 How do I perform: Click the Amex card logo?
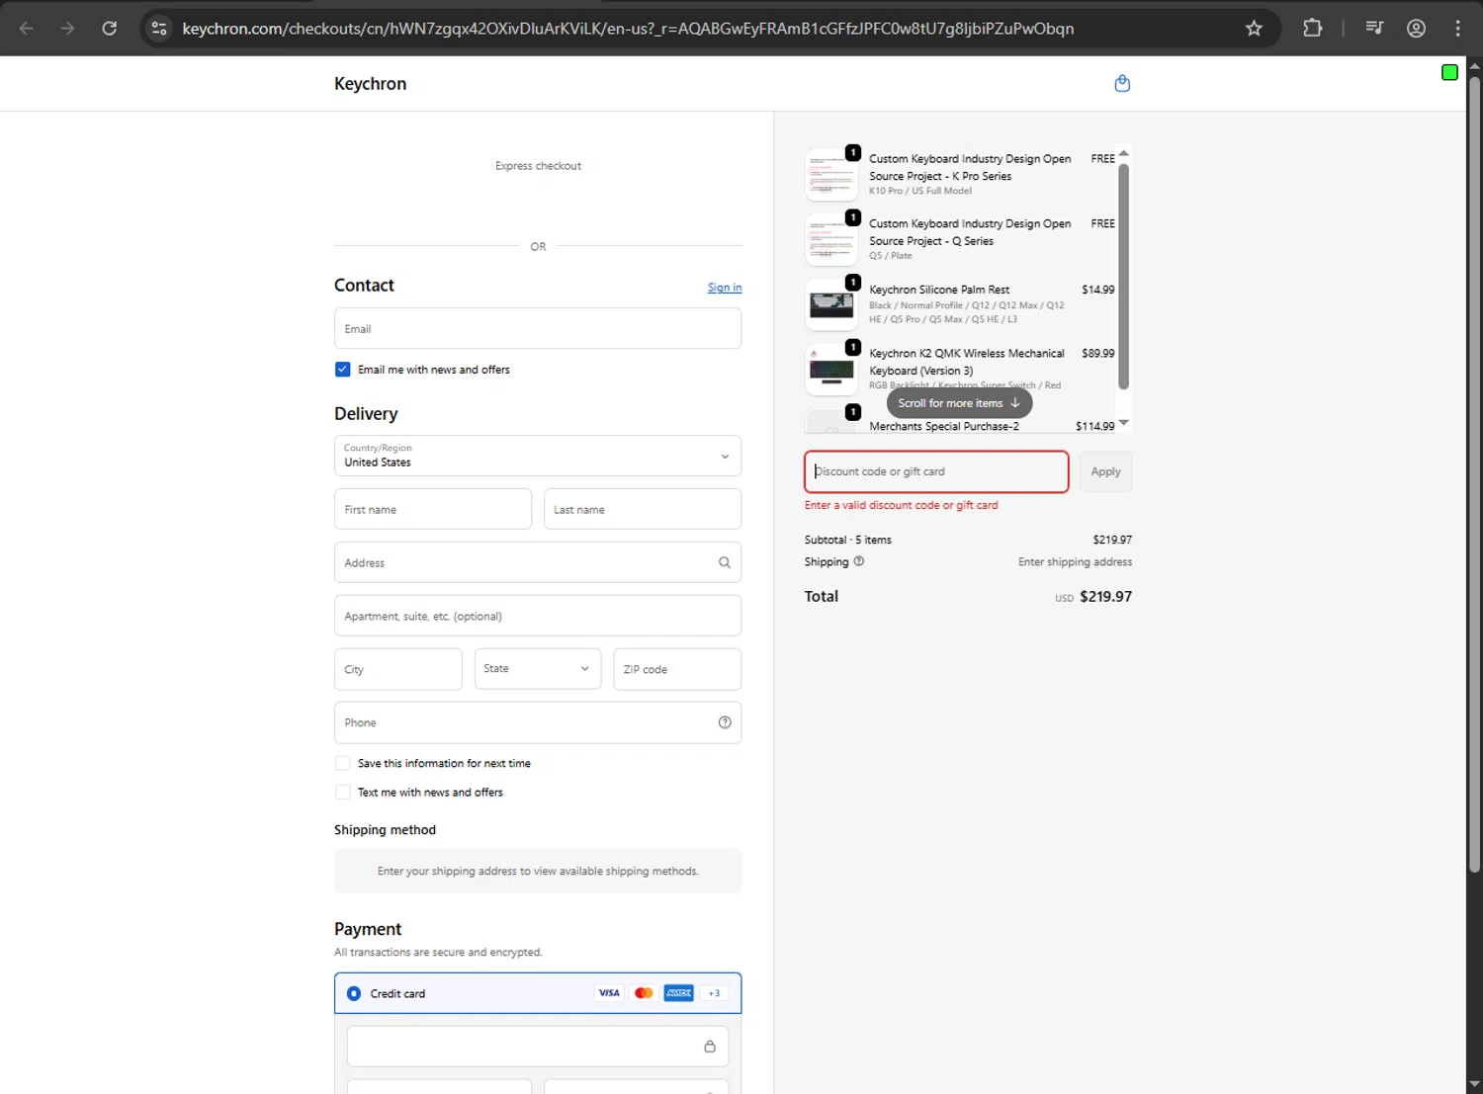coord(678,993)
